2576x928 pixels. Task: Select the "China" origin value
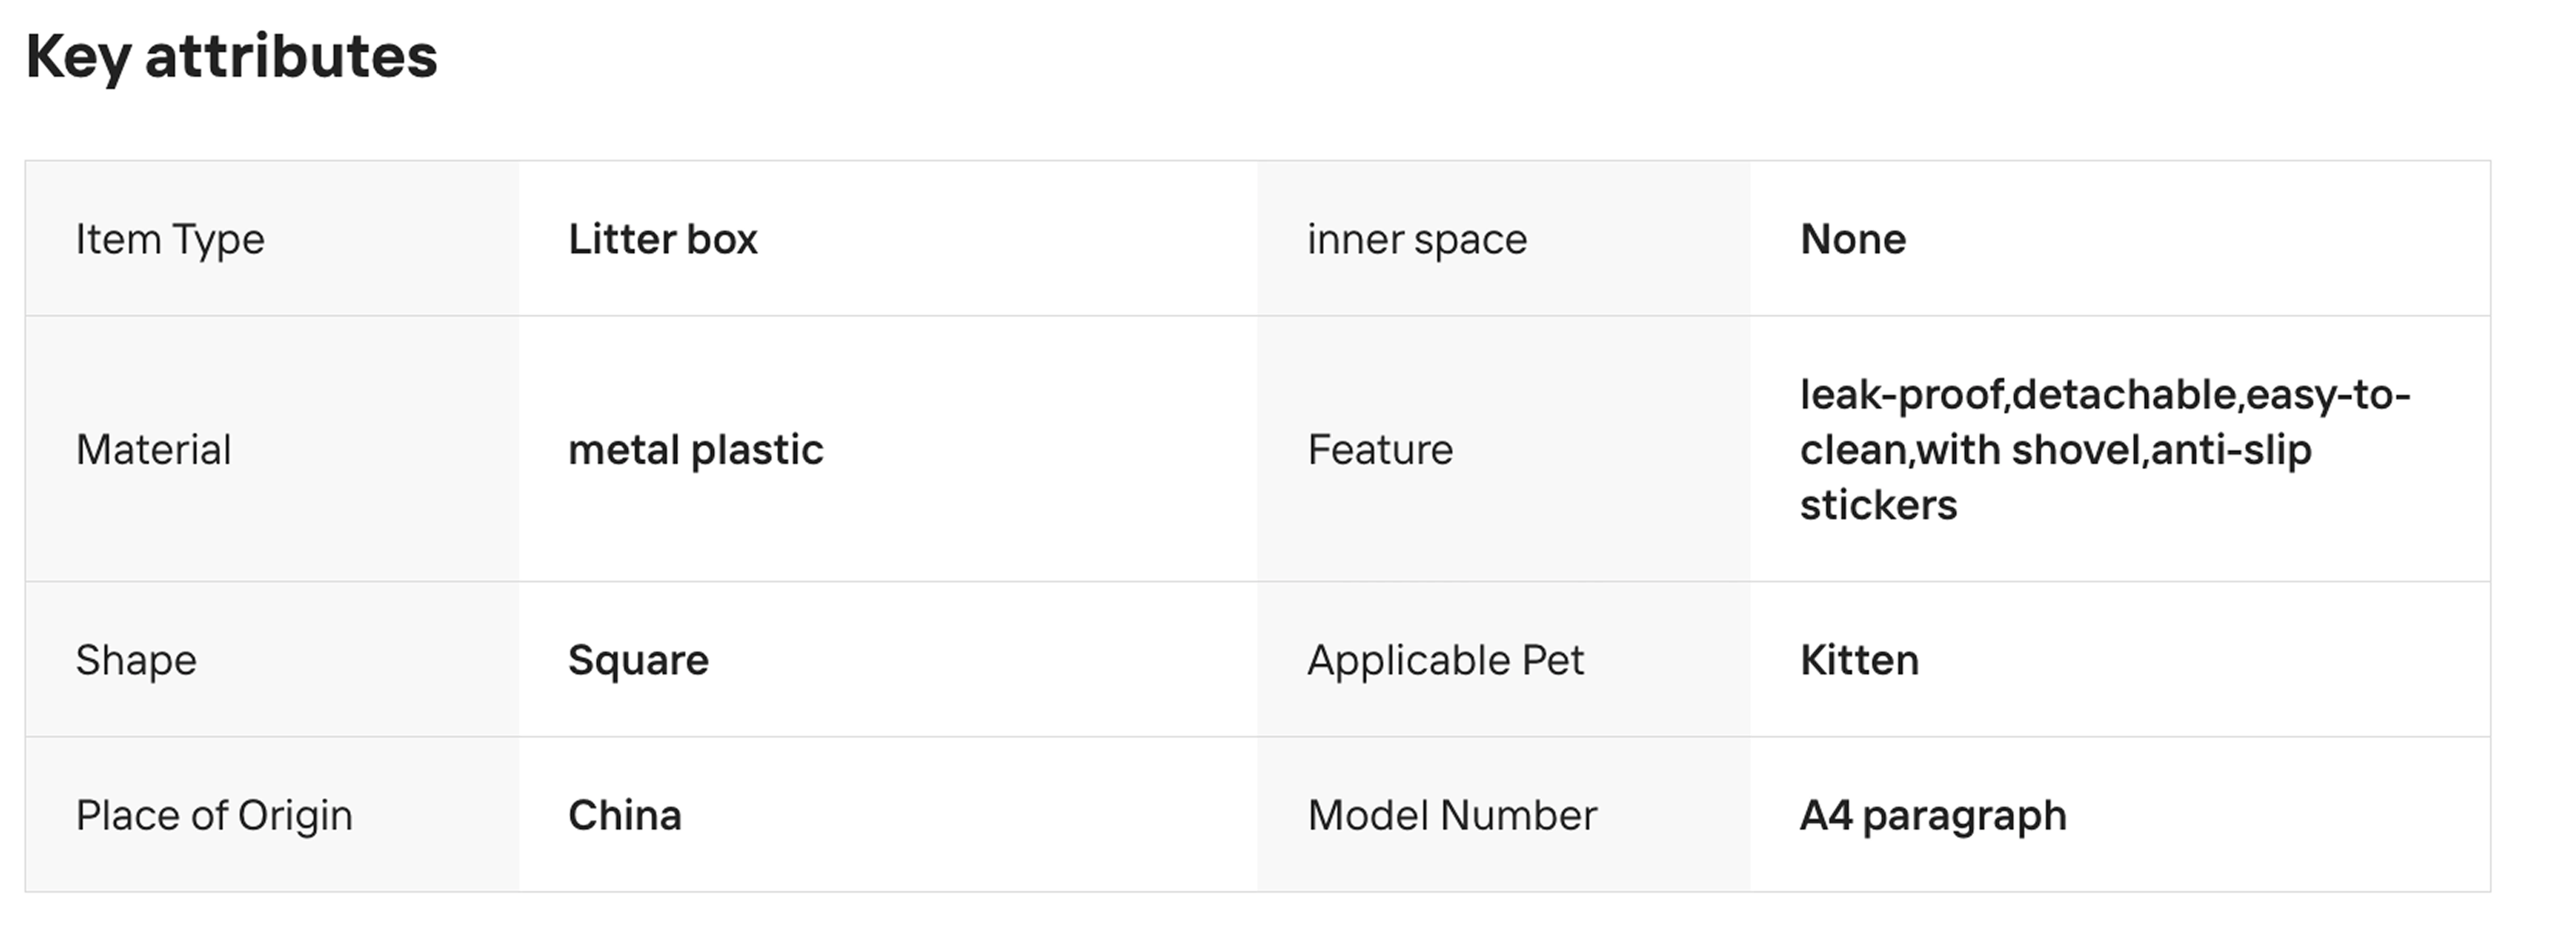coord(625,816)
